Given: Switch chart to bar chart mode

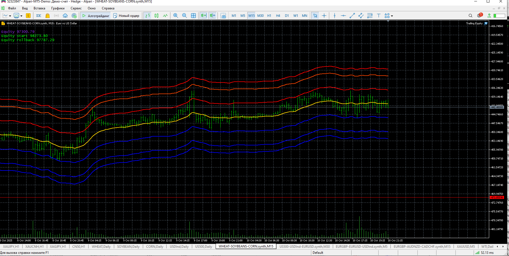Looking at the screenshot, I should [x=148, y=16].
